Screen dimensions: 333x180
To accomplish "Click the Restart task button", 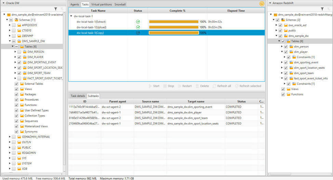I will click(x=185, y=86).
